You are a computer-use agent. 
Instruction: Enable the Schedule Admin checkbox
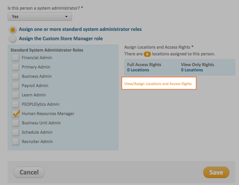pyautogui.click(x=16, y=132)
